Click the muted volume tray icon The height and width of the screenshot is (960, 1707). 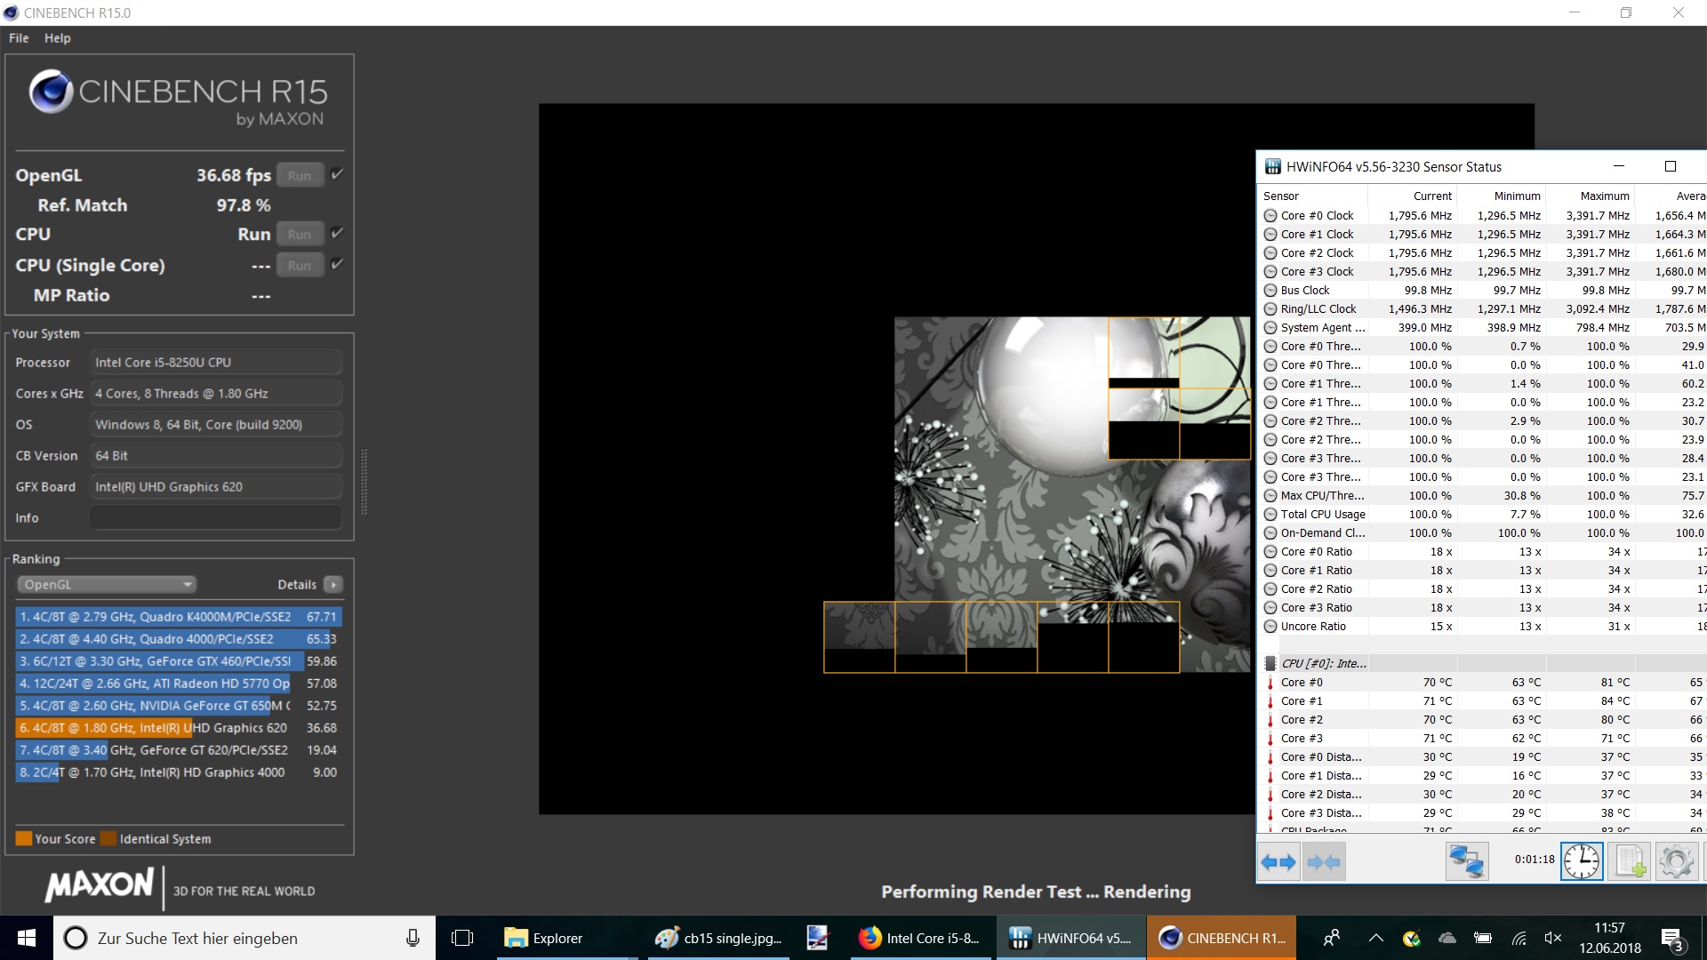(1553, 938)
